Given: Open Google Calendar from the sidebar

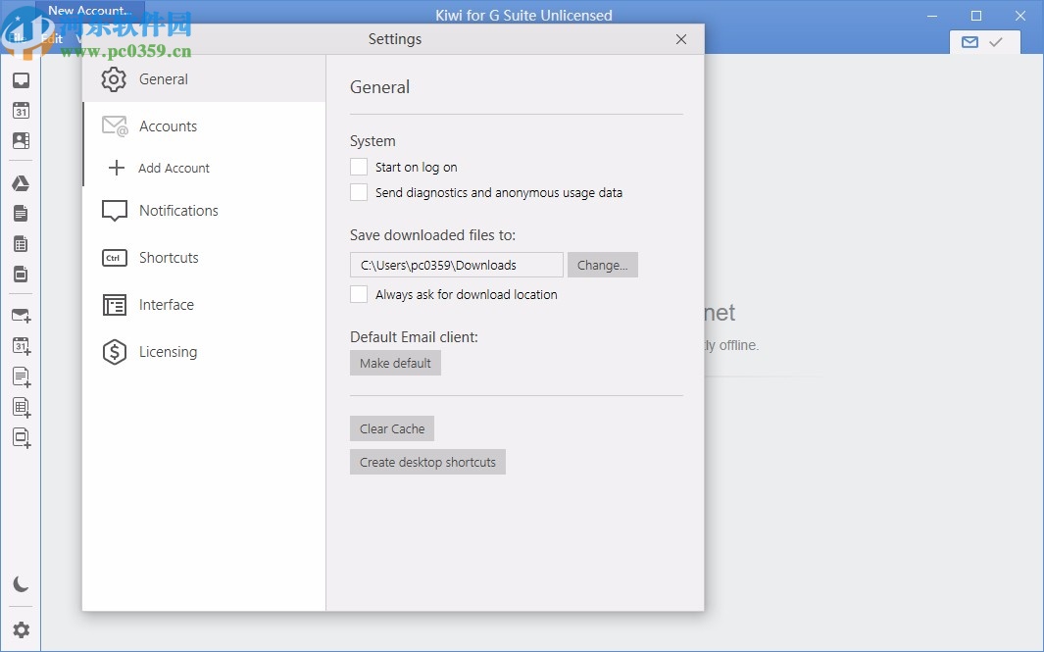Looking at the screenshot, I should pos(21,111).
